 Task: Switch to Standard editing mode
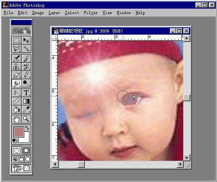tap(16, 151)
